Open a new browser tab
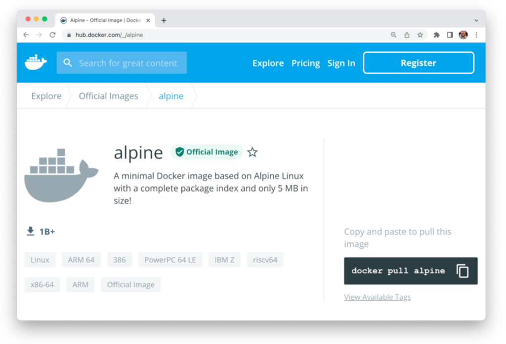This screenshot has height=344, width=506. (164, 20)
